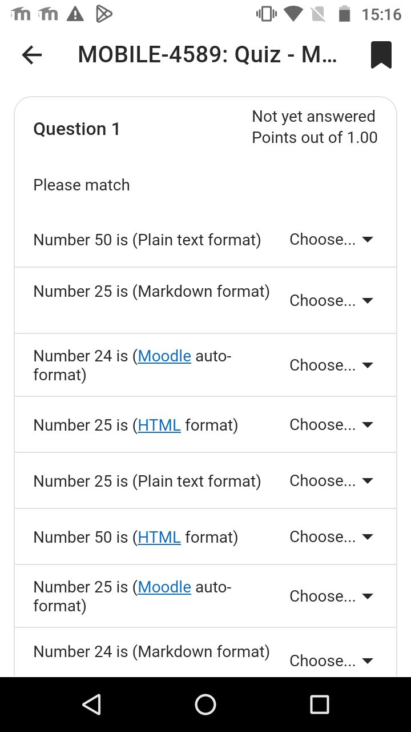Tap the warning triangle status icon

tap(75, 14)
